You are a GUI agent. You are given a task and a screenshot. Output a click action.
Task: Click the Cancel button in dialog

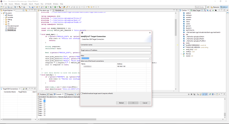pos(145,103)
